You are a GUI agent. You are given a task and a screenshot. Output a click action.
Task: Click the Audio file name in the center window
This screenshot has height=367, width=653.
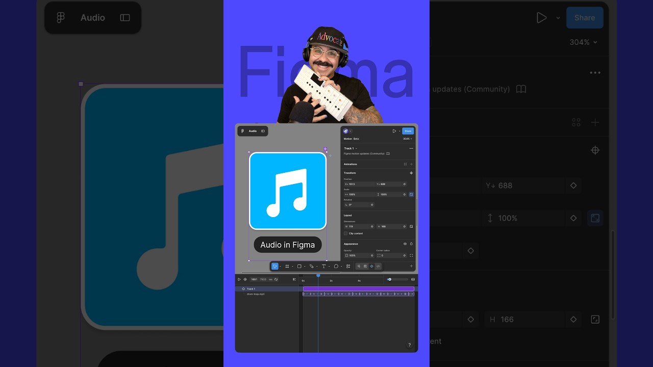click(253, 131)
